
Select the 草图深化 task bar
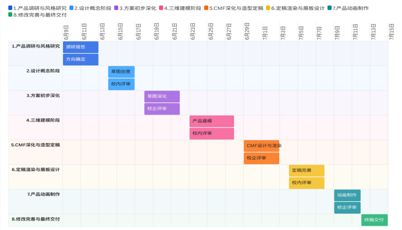point(162,97)
